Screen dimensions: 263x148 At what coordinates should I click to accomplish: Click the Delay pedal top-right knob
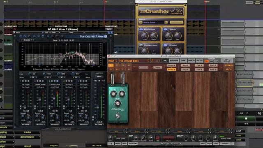(122, 94)
